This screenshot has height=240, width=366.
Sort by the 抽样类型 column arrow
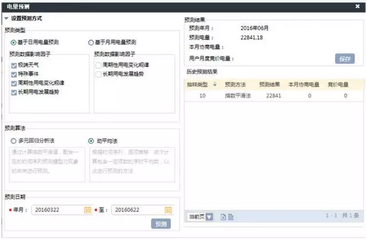pyautogui.click(x=215, y=85)
